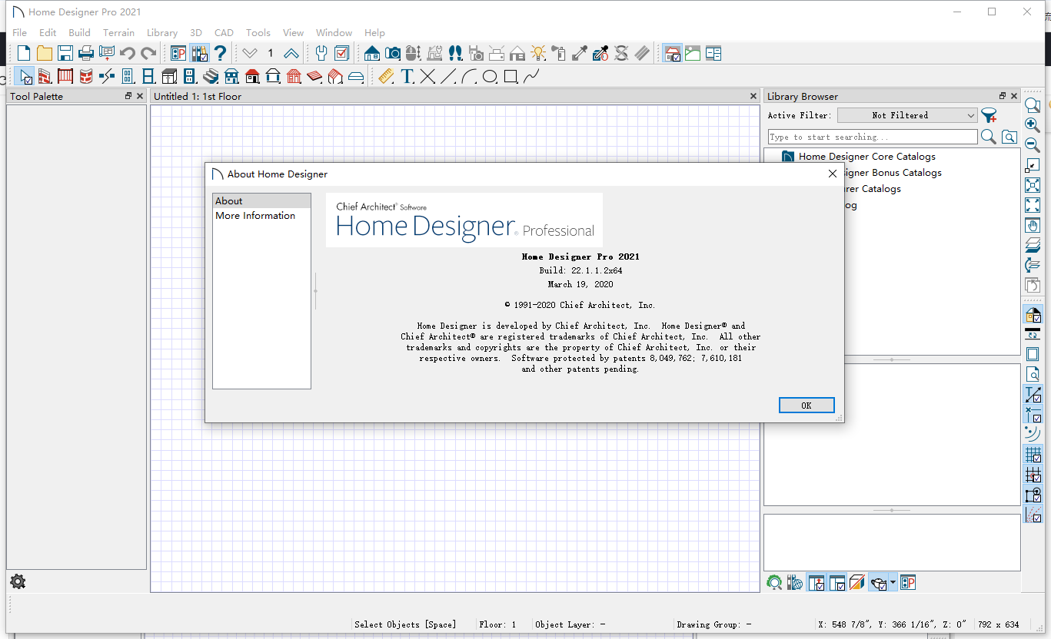Open the File menu

20,33
